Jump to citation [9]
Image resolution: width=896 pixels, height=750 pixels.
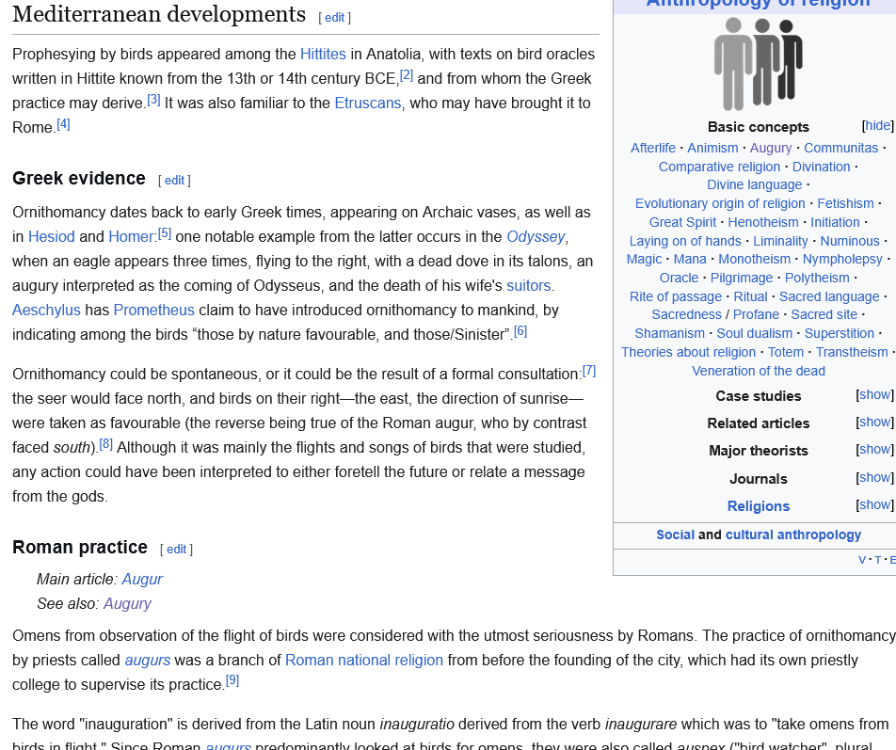pyautogui.click(x=232, y=680)
